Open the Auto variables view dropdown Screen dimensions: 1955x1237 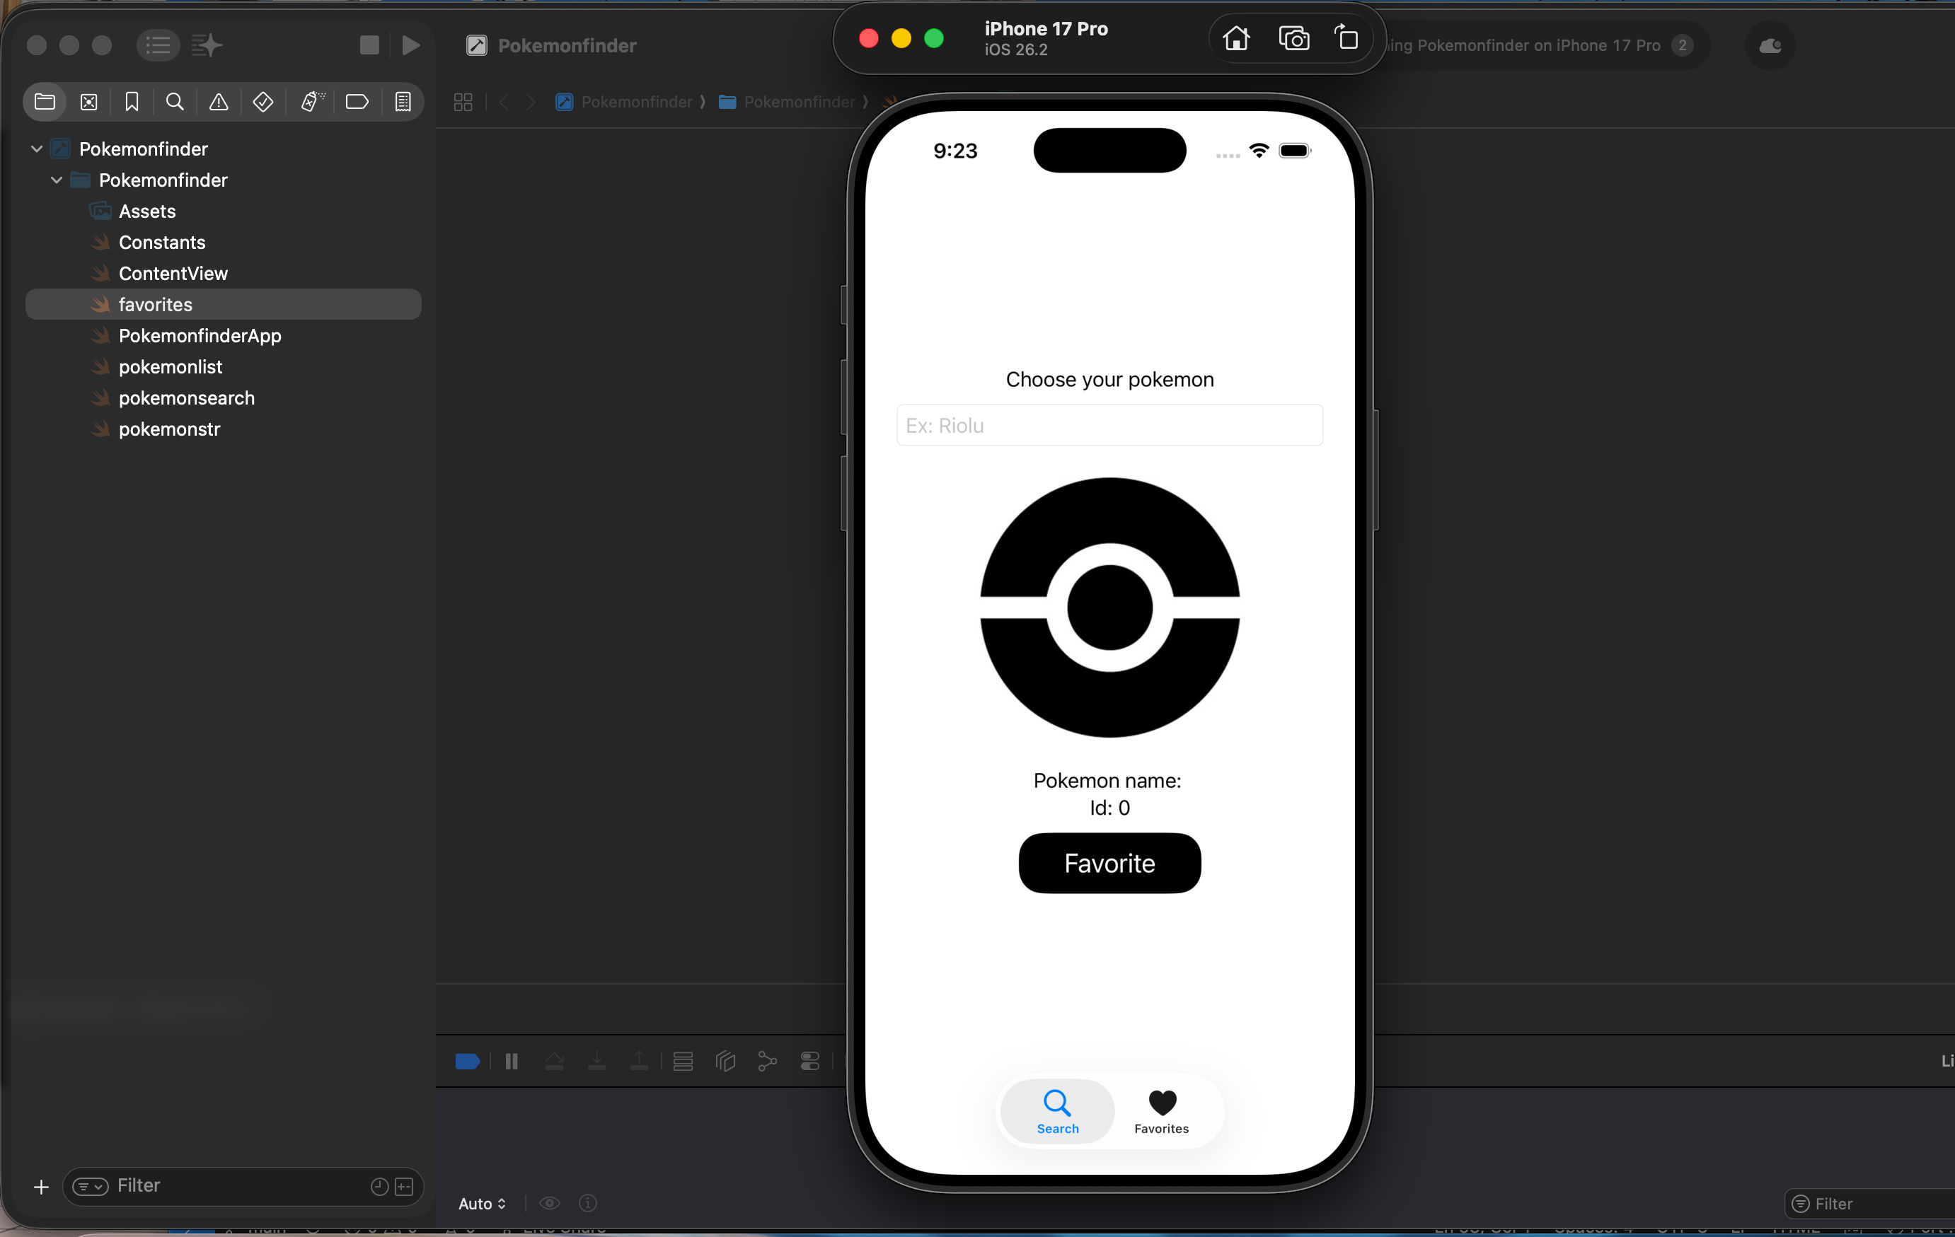481,1203
